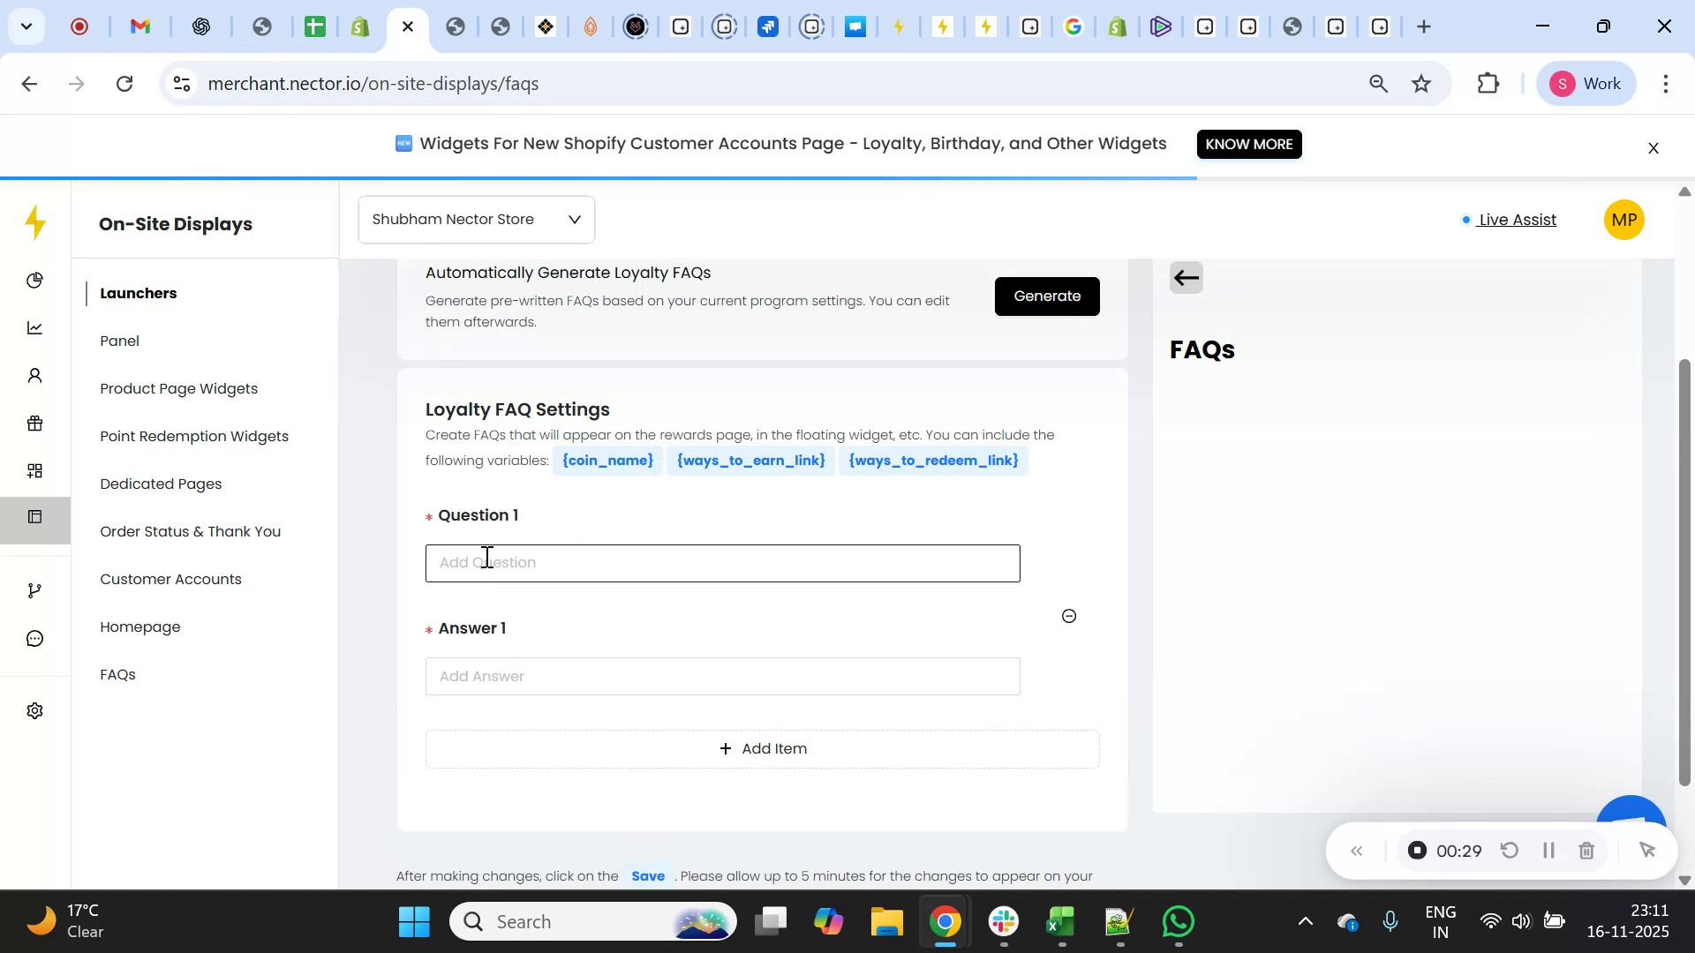
Task: Open the Shubham Nector Store dropdown
Action: click(476, 219)
